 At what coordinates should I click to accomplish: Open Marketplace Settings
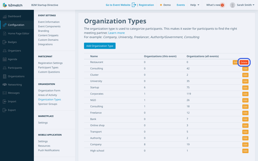(43, 122)
